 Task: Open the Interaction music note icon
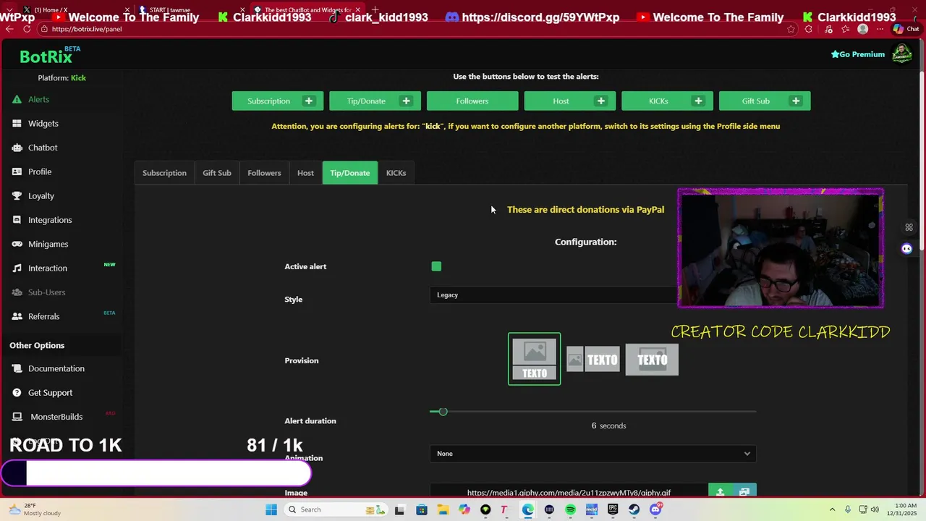(x=17, y=268)
